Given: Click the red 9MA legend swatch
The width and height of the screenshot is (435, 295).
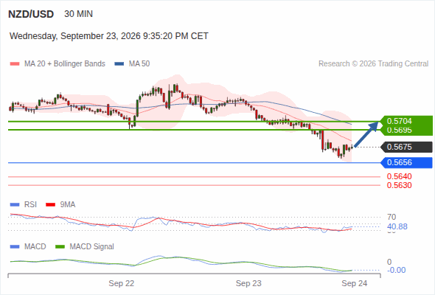Looking at the screenshot, I should click(x=50, y=205).
